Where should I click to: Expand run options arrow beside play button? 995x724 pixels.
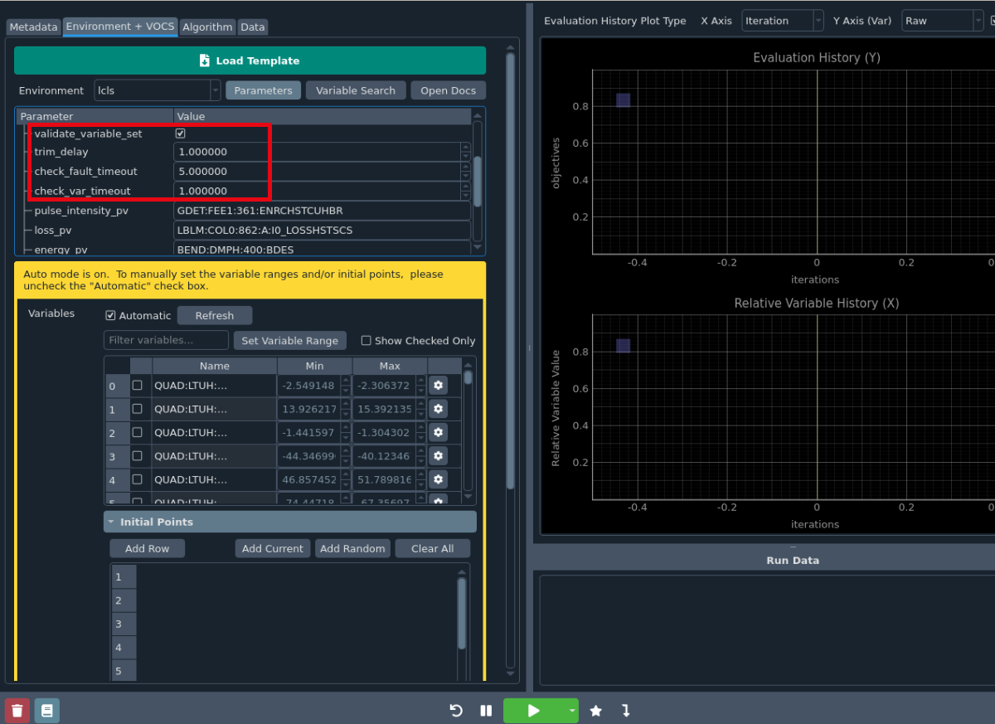coord(572,711)
